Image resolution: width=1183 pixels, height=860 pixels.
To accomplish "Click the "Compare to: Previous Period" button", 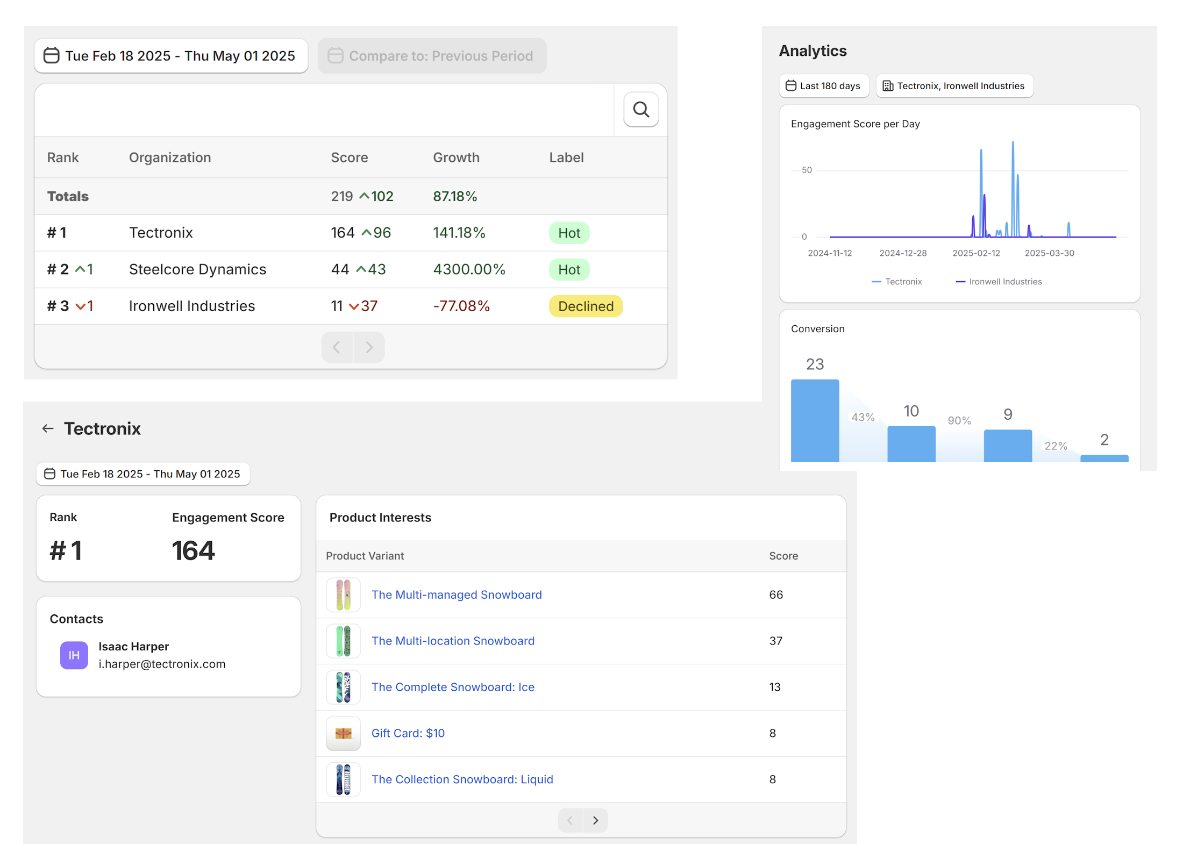I will pos(432,56).
